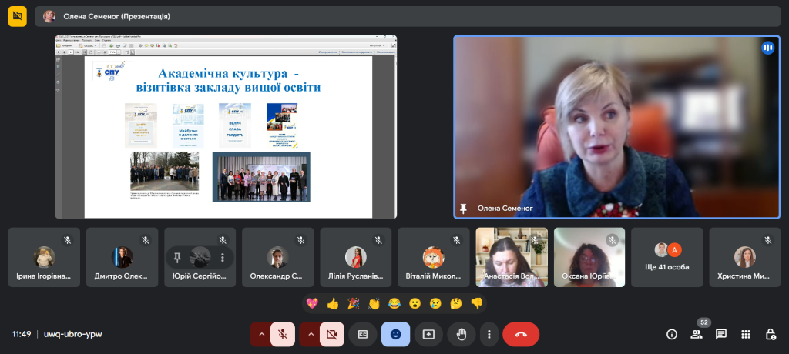
Task: Unmute microphone in bottom call controls
Action: pyautogui.click(x=283, y=334)
